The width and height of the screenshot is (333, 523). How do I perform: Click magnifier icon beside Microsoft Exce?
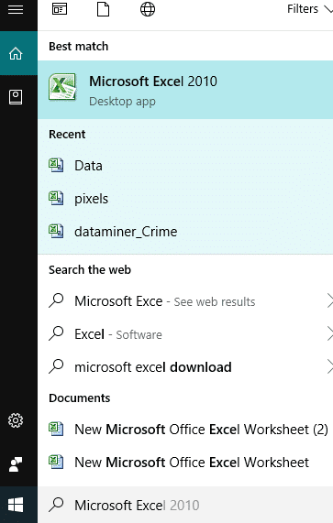[x=56, y=300]
